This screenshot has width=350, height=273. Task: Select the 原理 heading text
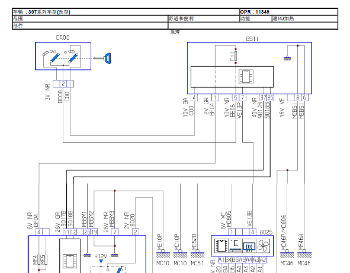(175, 32)
